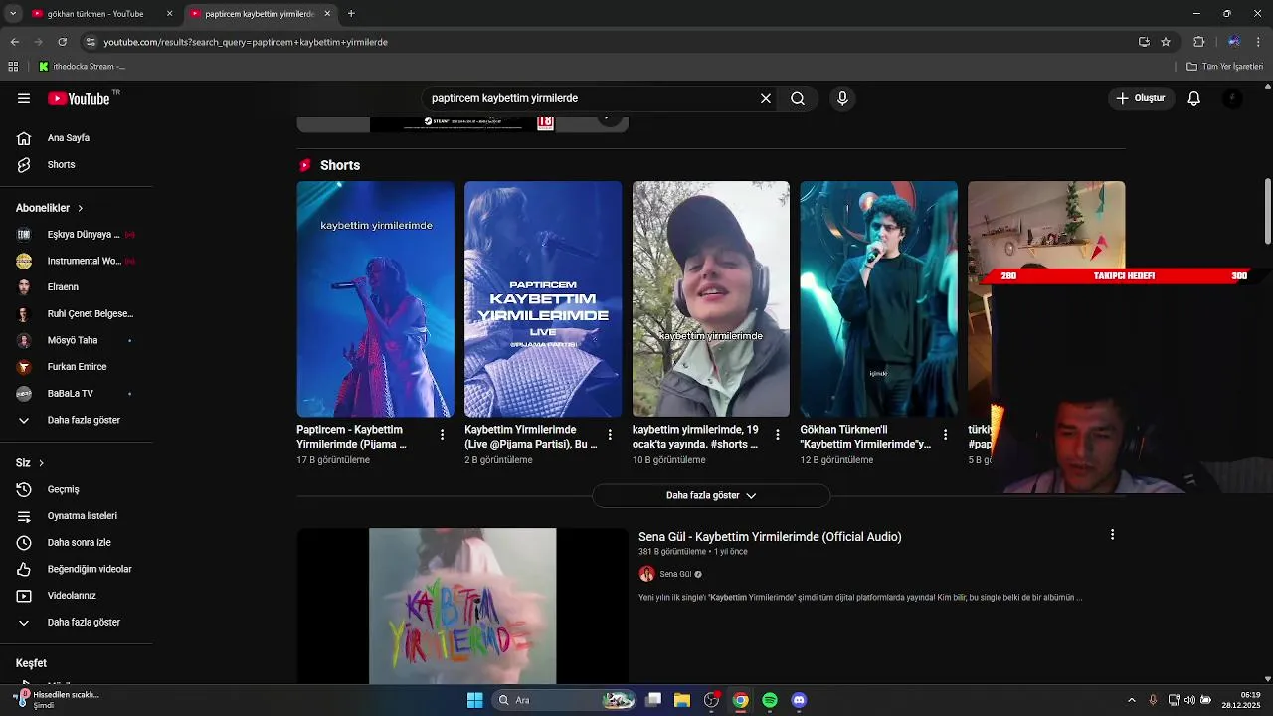Viewport: 1273px width, 716px height.
Task: Open the YouTube guide hamburger menu
Action: click(x=24, y=98)
